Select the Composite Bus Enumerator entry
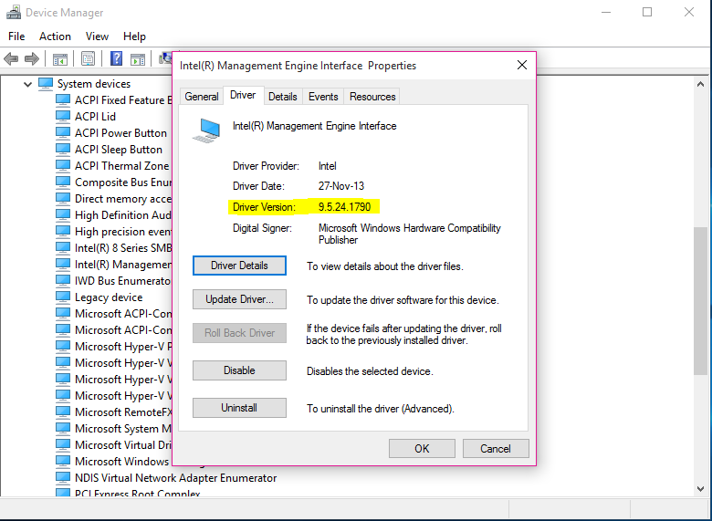The image size is (712, 521). 122,182
